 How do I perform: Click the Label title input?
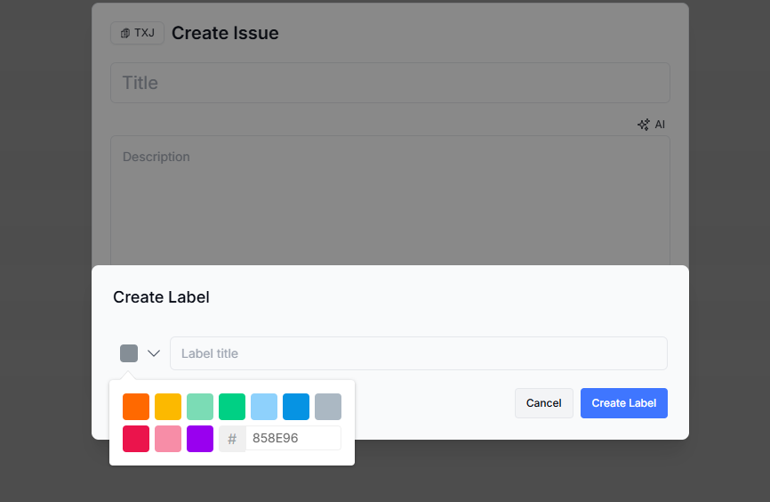419,353
